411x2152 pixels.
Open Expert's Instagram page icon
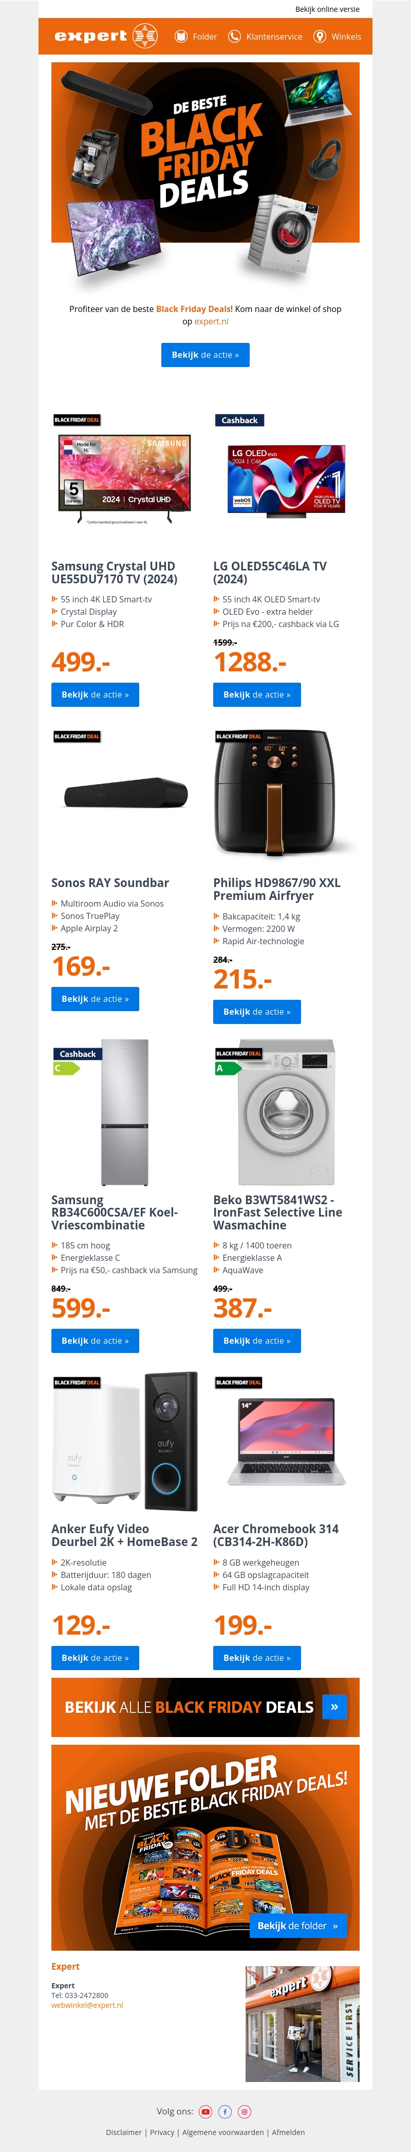[x=245, y=2111]
